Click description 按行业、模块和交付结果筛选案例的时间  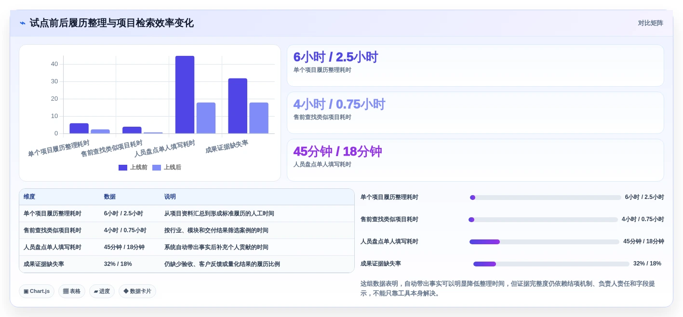tap(216, 230)
